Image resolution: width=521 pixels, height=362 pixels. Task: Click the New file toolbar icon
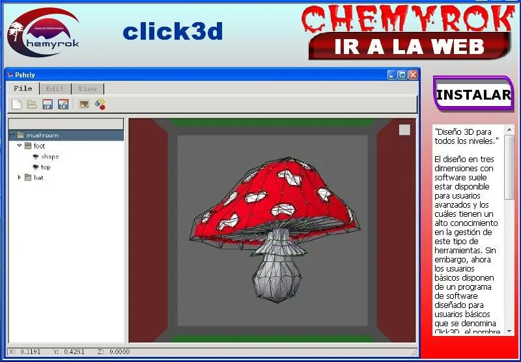(16, 104)
